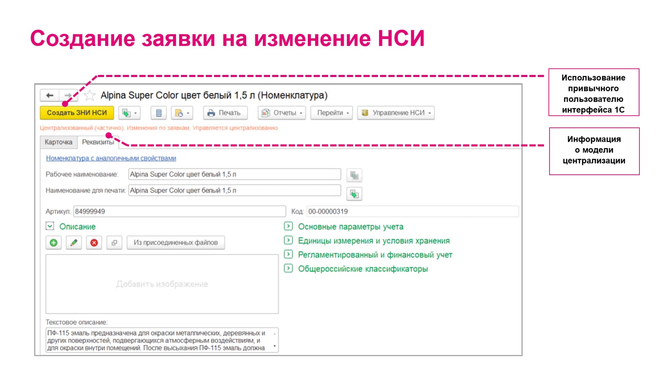Click the back navigation arrow
The image size is (664, 373).
click(50, 95)
